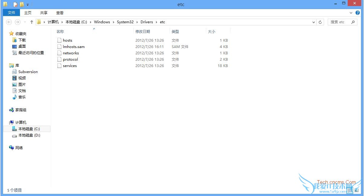Open Help via the question mark icon

coord(358,13)
